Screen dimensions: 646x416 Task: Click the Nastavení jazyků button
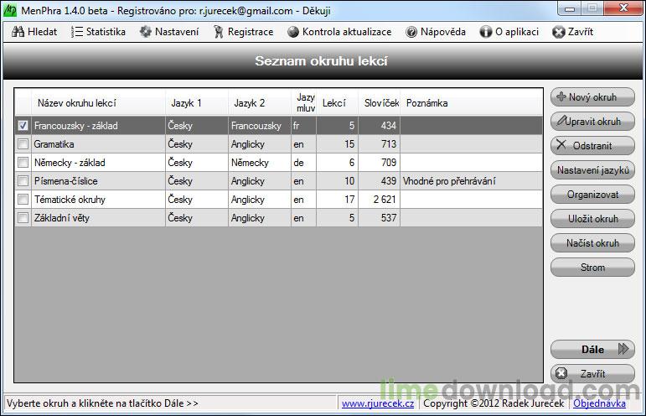(592, 170)
